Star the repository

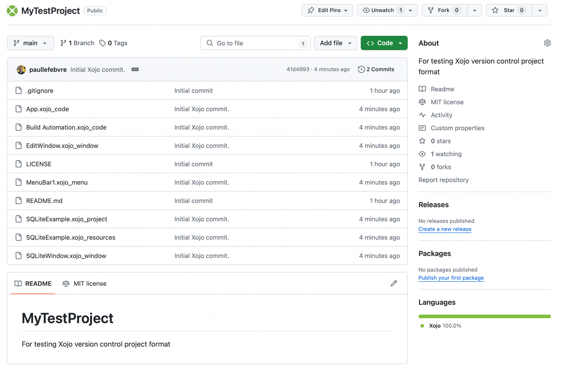(509, 10)
